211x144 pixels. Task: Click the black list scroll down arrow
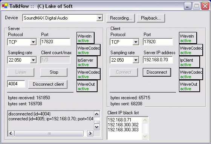click(x=145, y=136)
